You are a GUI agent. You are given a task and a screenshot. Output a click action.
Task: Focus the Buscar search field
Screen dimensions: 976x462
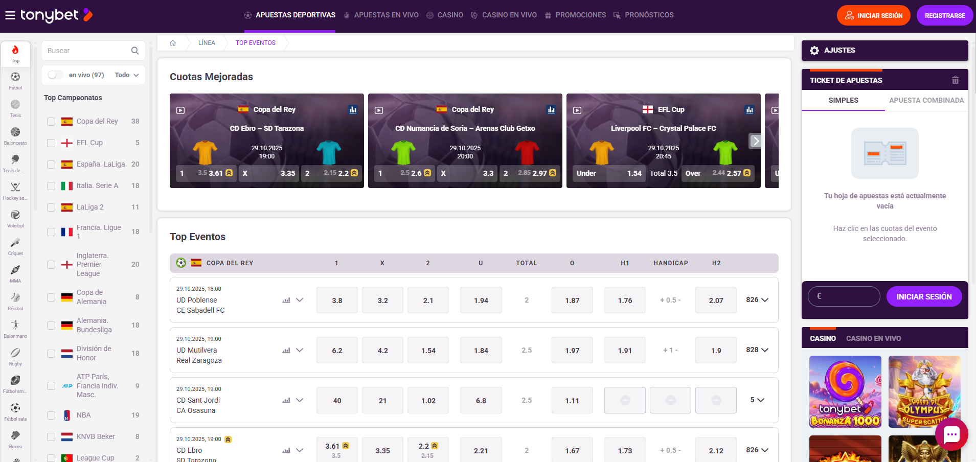[x=93, y=51]
